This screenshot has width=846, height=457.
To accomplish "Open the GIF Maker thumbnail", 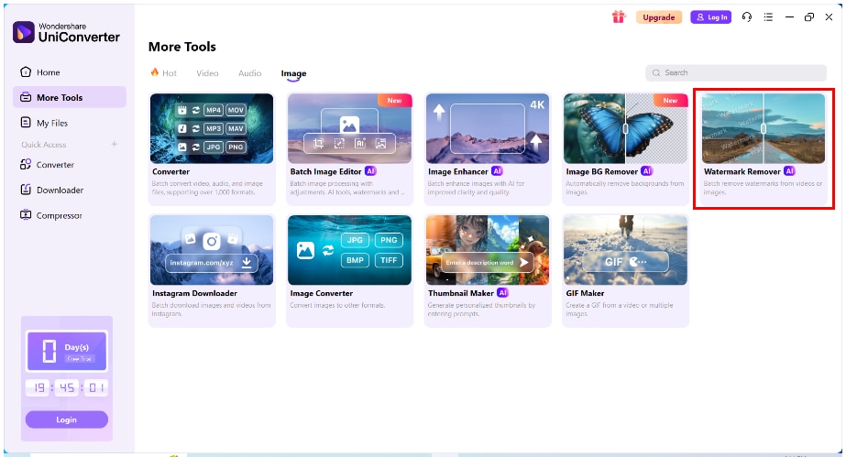I will point(626,250).
